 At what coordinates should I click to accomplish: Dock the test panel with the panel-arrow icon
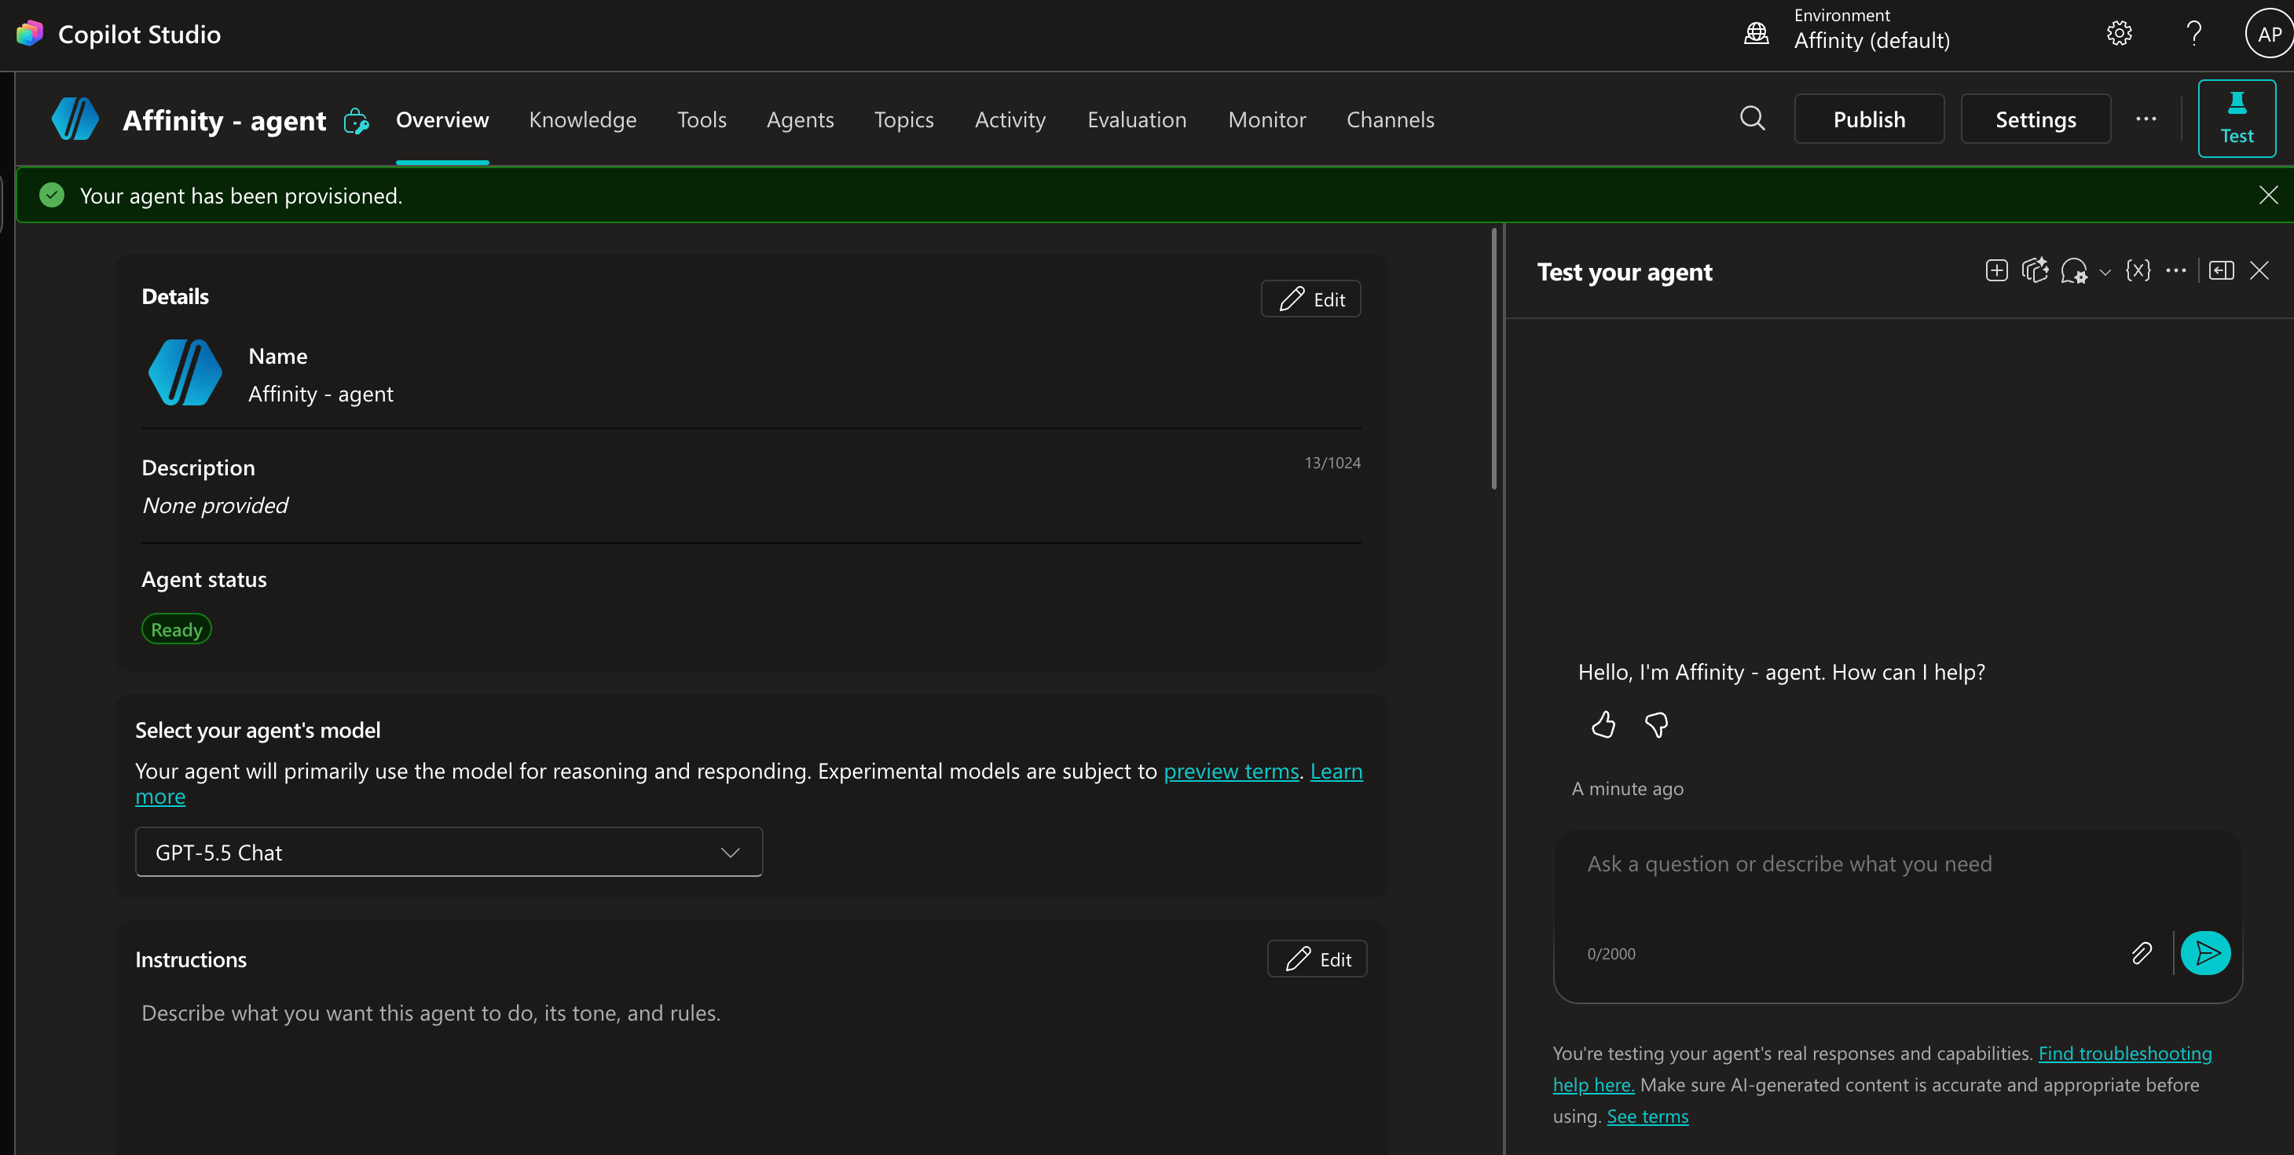(2221, 271)
